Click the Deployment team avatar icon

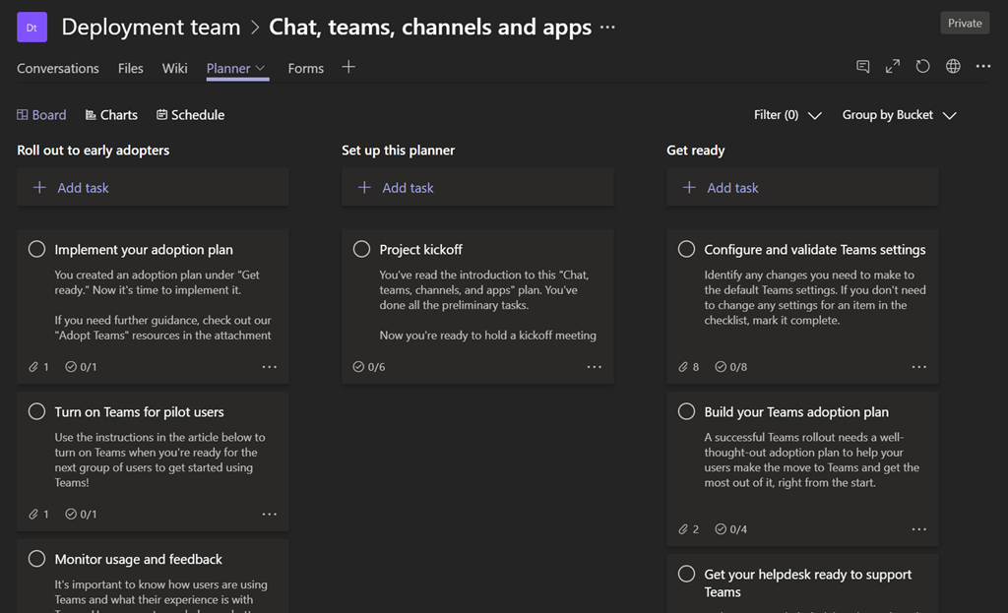click(x=31, y=28)
